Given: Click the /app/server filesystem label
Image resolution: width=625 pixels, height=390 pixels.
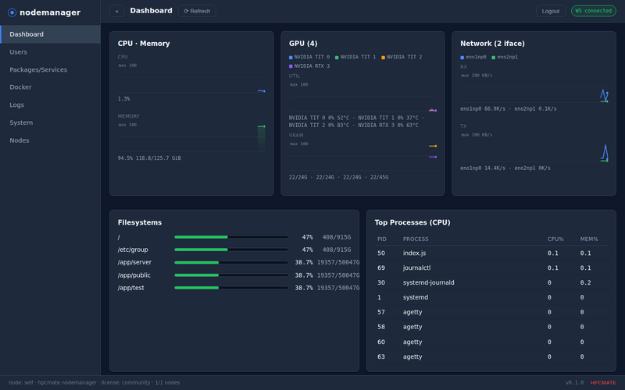Looking at the screenshot, I should click(134, 263).
